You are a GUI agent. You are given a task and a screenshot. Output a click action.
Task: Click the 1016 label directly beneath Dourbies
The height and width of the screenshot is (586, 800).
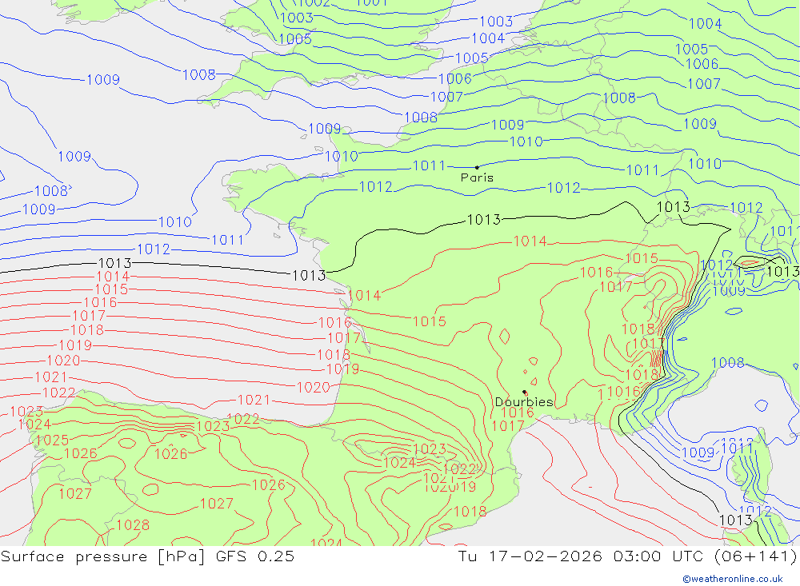click(x=518, y=412)
